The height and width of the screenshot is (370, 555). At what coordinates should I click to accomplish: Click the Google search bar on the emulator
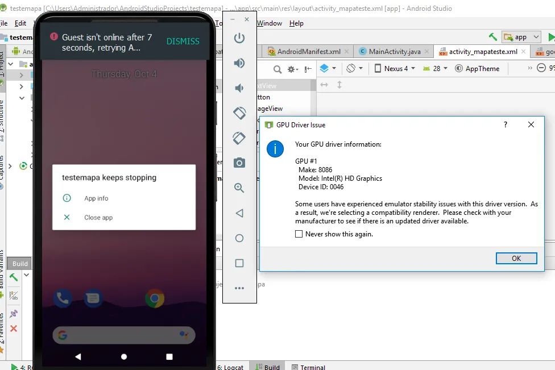(124, 335)
